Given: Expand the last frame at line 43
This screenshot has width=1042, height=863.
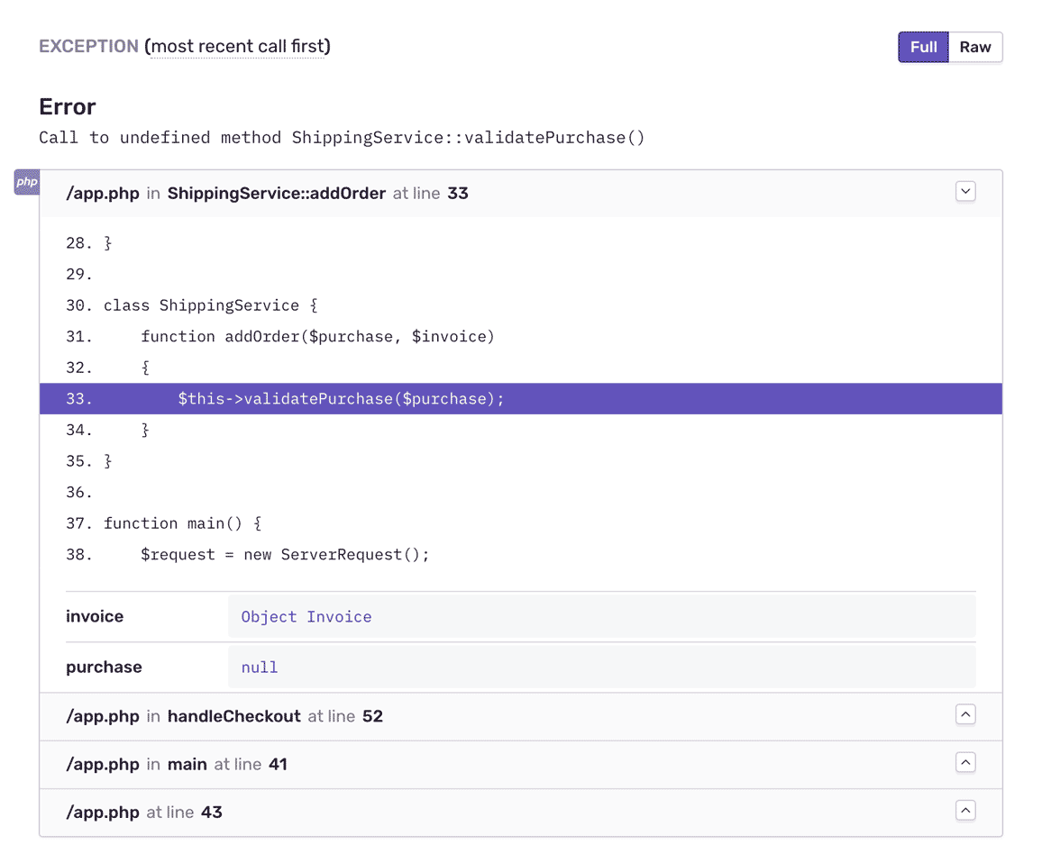Looking at the screenshot, I should coord(965,811).
